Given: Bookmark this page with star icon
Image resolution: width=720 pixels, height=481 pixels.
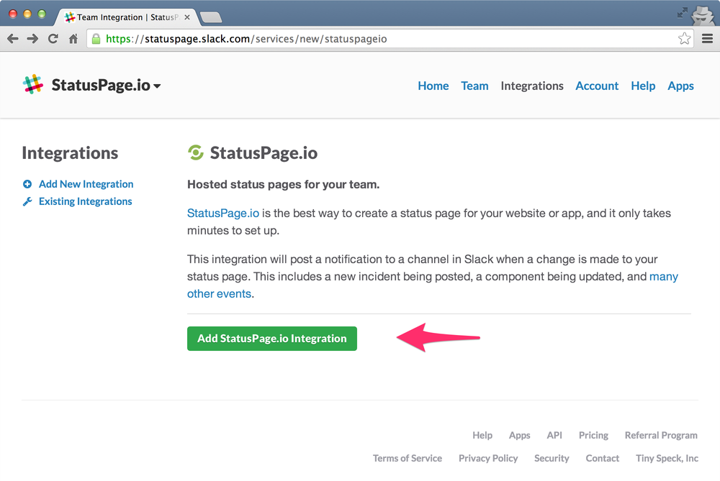Looking at the screenshot, I should (x=684, y=39).
